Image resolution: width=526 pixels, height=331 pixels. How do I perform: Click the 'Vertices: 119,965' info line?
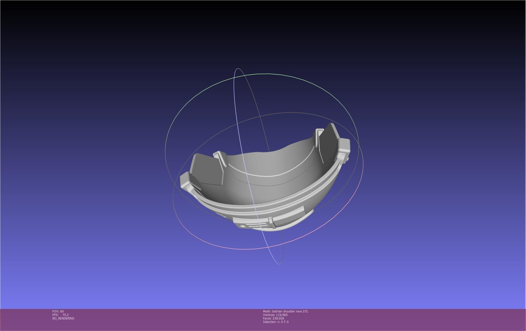coord(275,315)
